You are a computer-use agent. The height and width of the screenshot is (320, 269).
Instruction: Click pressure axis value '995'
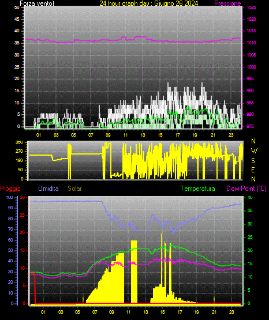coord(250,78)
